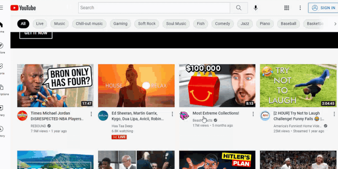Click the GET IT NOW button

pyautogui.click(x=36, y=34)
